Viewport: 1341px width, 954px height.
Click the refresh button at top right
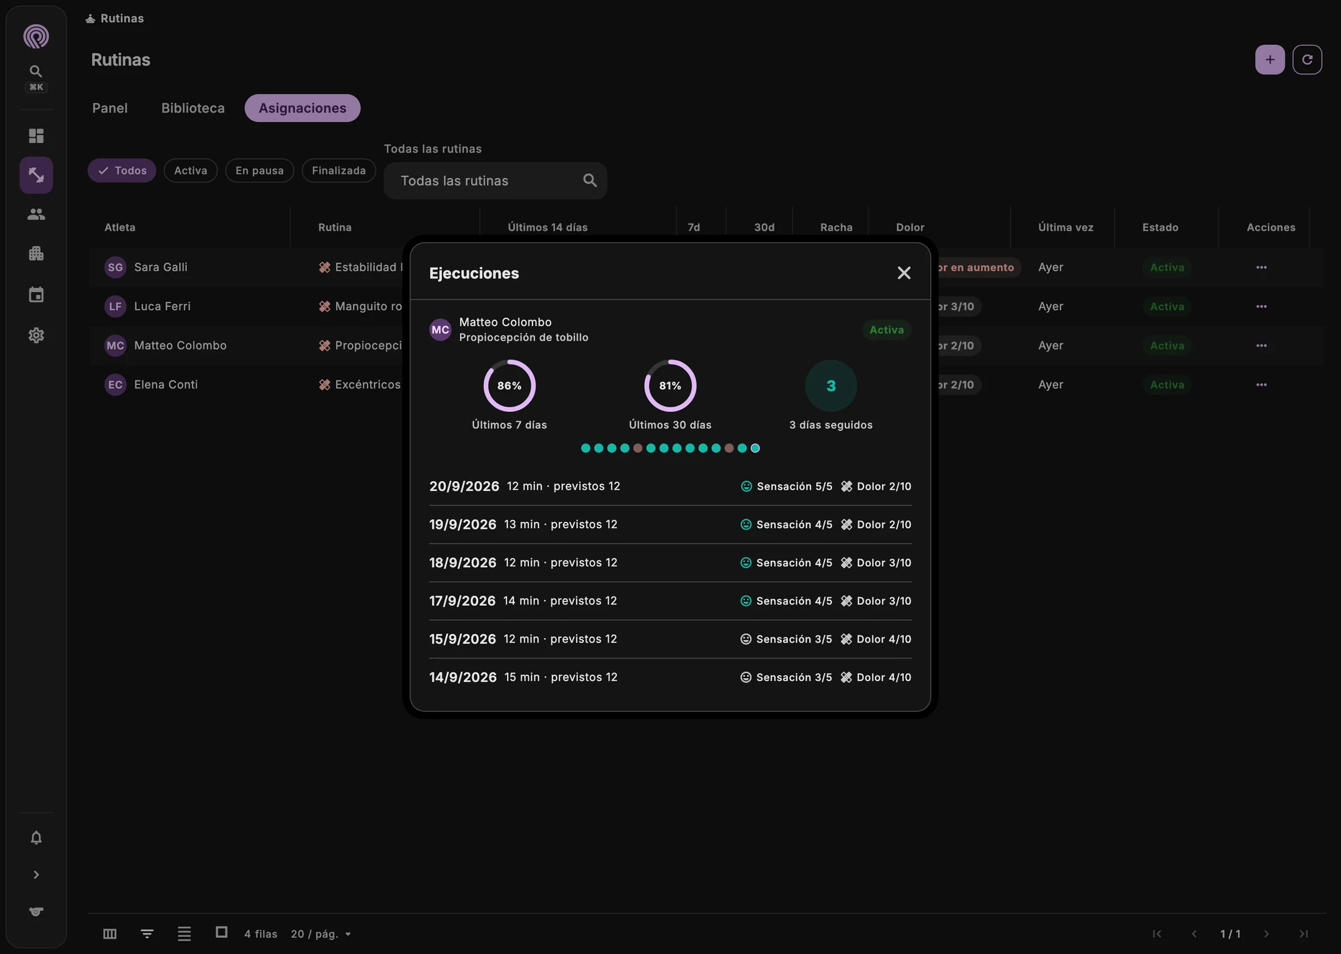[1307, 60]
